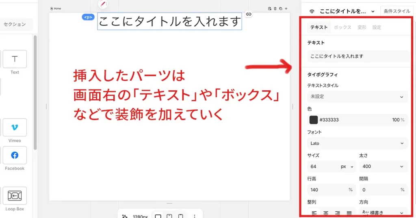
Task: Switch to the 変形 tab
Action: pyautogui.click(x=362, y=27)
